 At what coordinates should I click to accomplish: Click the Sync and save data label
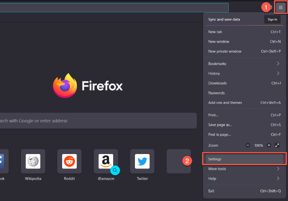click(224, 19)
